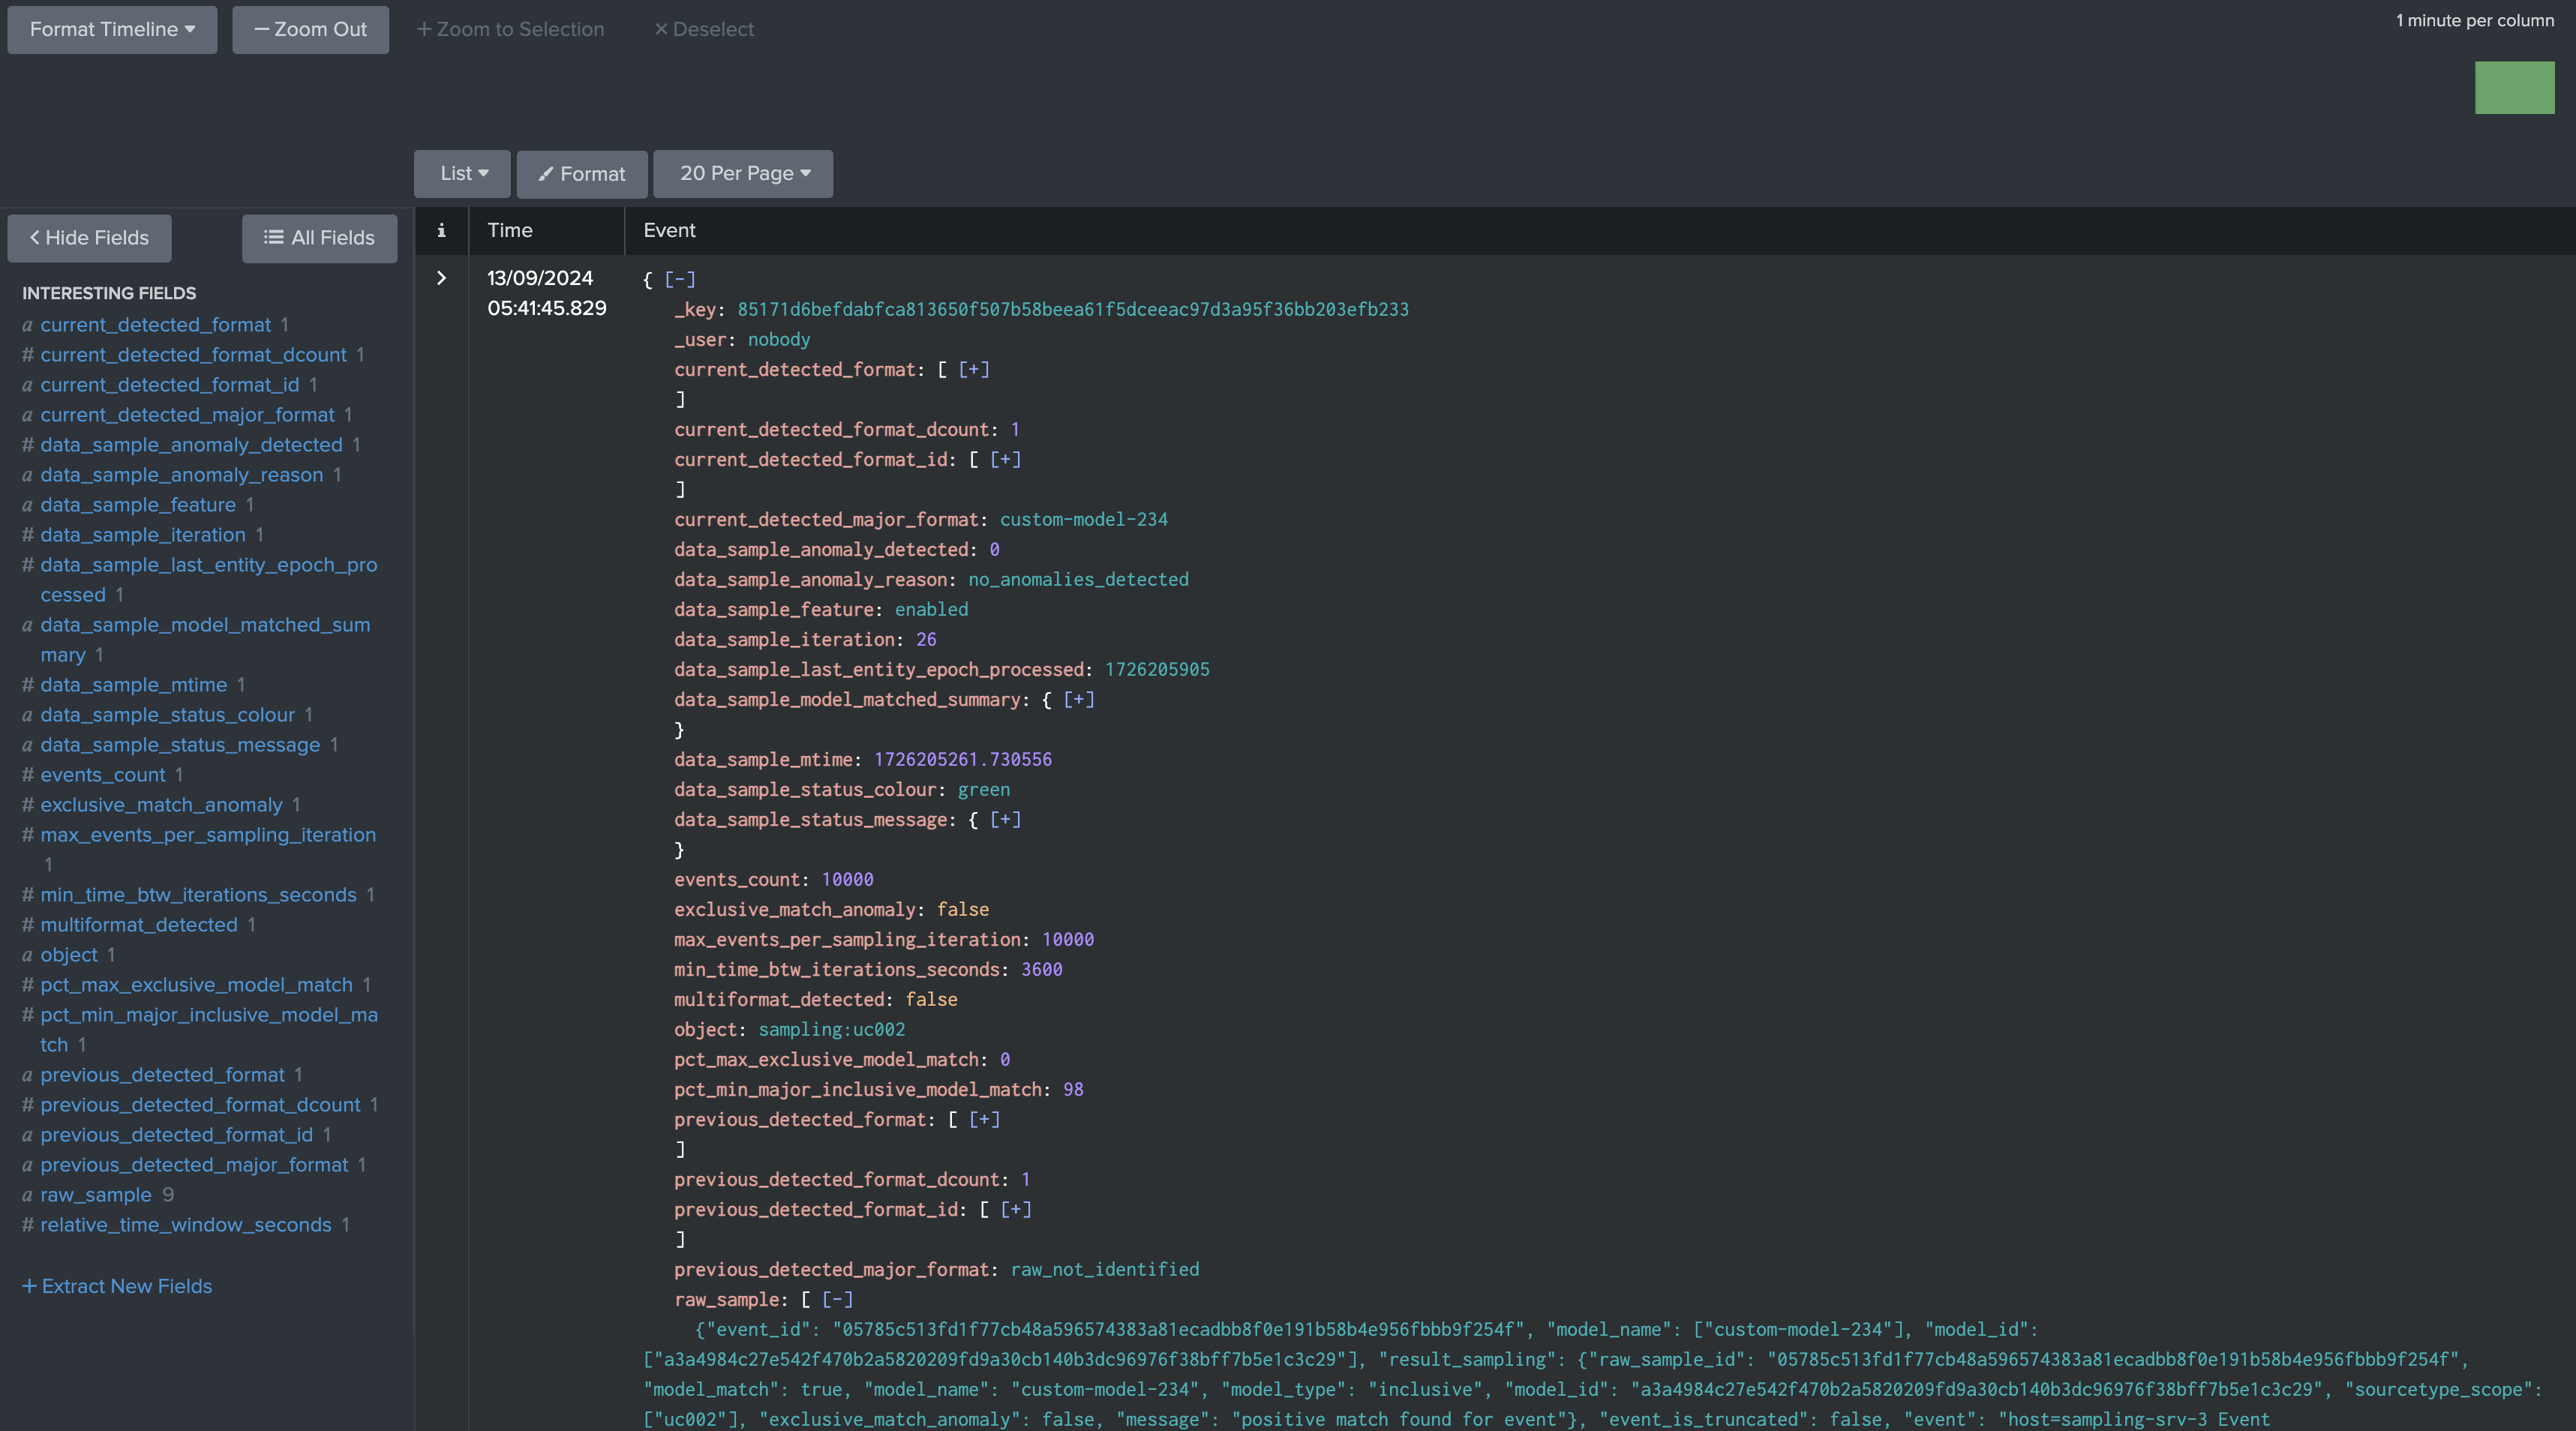Select current_detected_format field in sidebar
The width and height of the screenshot is (2576, 1431).
click(155, 325)
